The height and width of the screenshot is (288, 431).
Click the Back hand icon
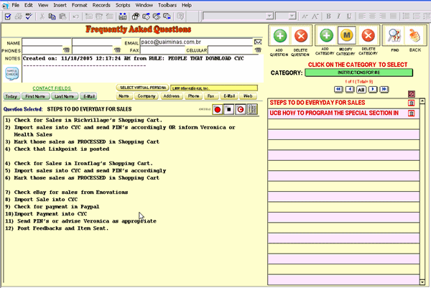tap(414, 35)
